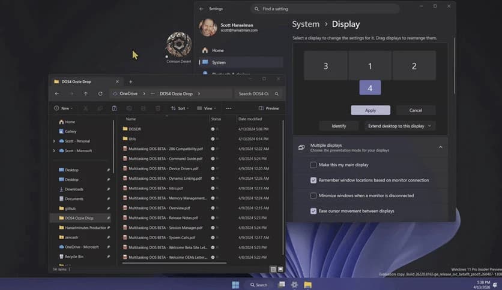Open a new Explorer tab with plus
This screenshot has height=290, width=502.
pos(131,81)
